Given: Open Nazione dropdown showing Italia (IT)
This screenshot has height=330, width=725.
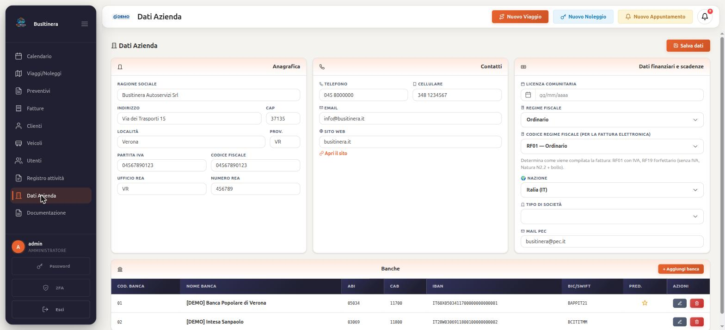Looking at the screenshot, I should click(612, 190).
